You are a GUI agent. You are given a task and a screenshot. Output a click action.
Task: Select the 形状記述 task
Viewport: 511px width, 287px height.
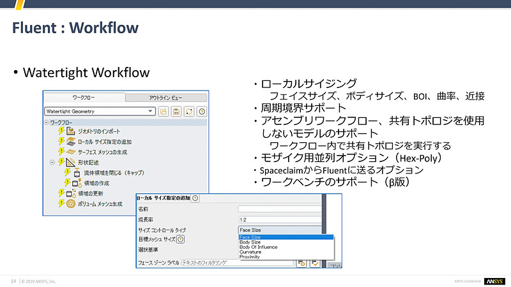[x=88, y=163]
